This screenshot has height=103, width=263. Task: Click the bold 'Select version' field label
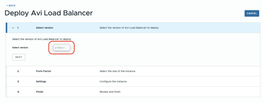pyautogui.click(x=20, y=48)
